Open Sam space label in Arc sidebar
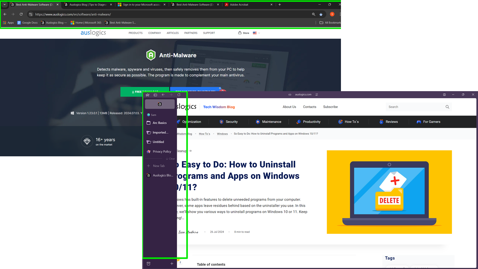The image size is (478, 269). click(152, 115)
